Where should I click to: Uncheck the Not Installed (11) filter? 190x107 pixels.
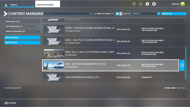pos(38,26)
